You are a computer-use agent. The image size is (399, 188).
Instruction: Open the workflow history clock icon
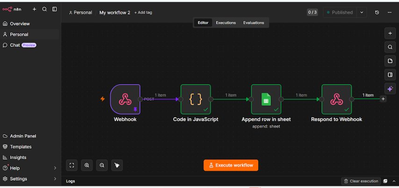(x=377, y=12)
